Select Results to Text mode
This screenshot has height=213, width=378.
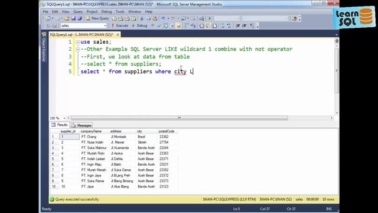201,25
